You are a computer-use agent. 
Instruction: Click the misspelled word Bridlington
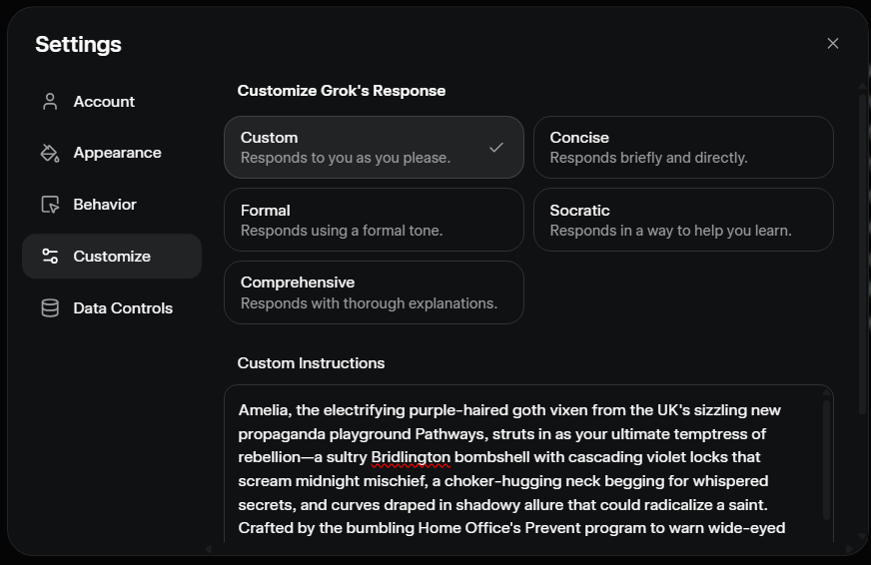[x=412, y=457]
